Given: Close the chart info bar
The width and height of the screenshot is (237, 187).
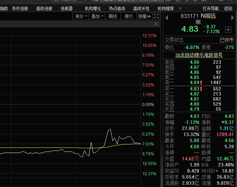Looking at the screenshot, I should 156,24.
